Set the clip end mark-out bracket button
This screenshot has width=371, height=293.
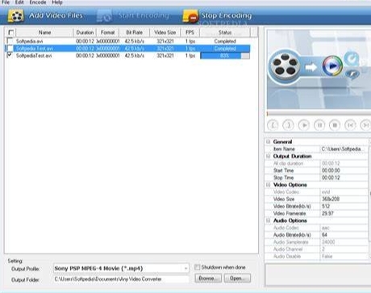288,125
